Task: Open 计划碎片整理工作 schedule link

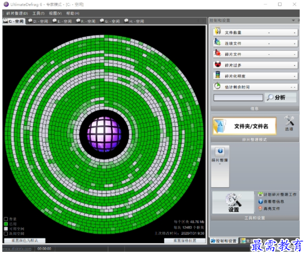Action: coord(280,195)
